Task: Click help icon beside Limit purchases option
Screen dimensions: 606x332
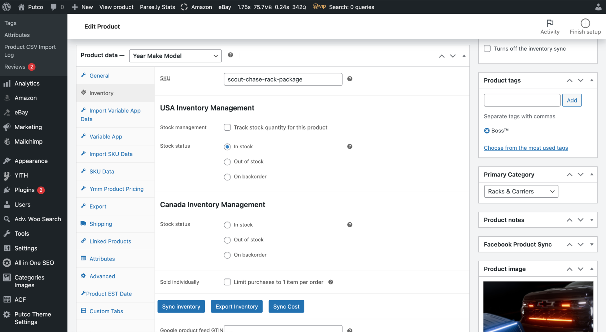Action: pos(330,282)
